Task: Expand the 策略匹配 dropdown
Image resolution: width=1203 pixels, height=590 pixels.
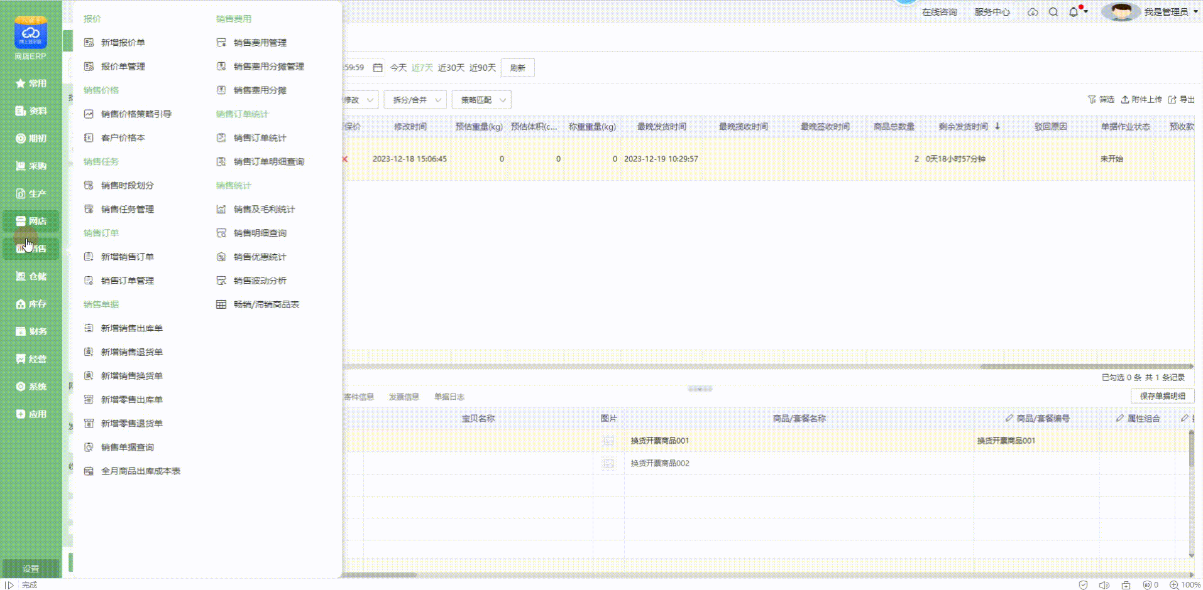Action: [x=481, y=100]
